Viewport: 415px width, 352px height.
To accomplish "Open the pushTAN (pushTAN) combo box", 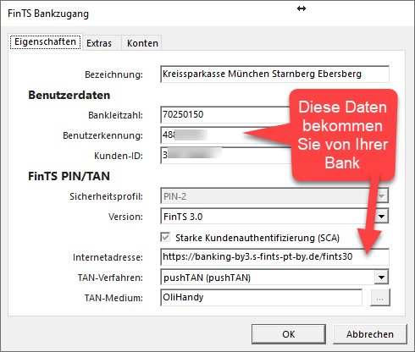I will tap(274, 278).
